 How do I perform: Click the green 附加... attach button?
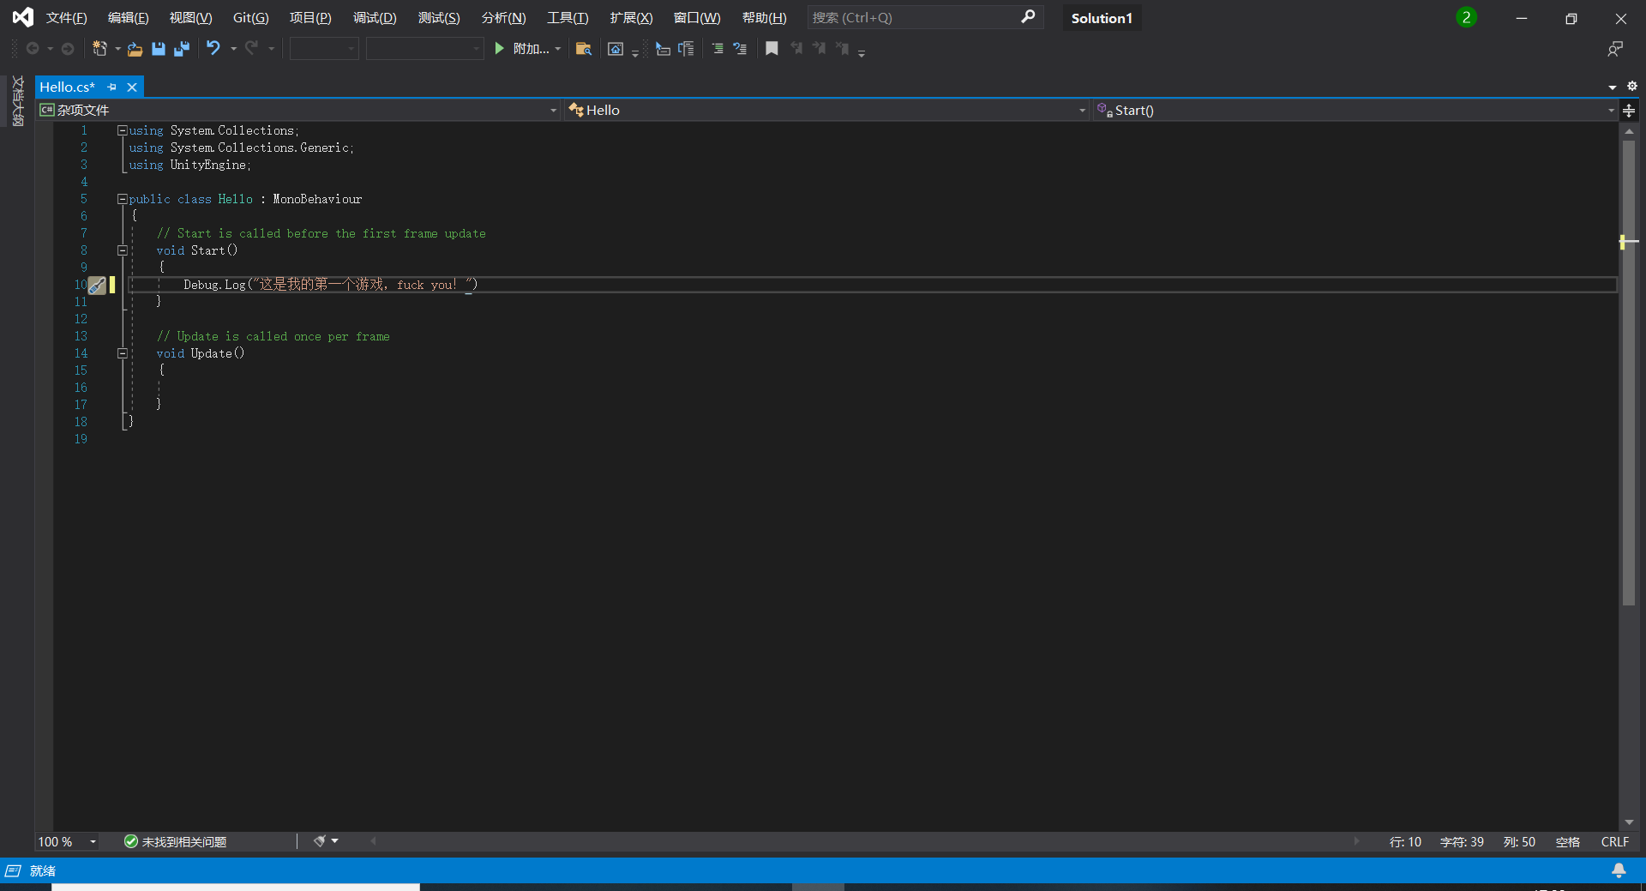coord(523,49)
